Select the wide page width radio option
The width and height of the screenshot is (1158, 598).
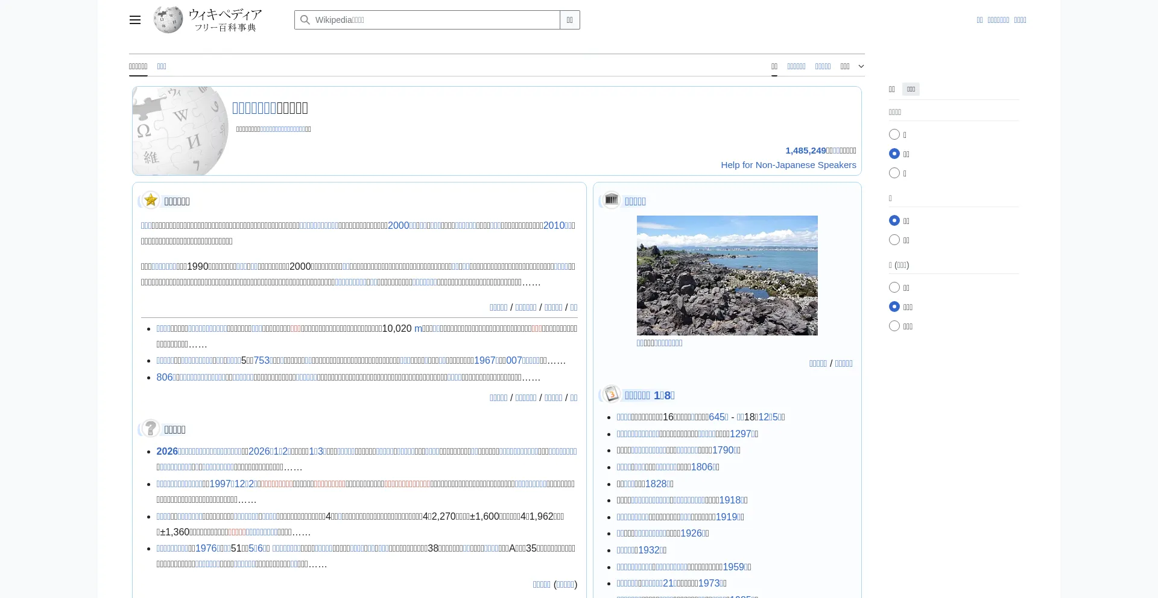click(x=894, y=240)
